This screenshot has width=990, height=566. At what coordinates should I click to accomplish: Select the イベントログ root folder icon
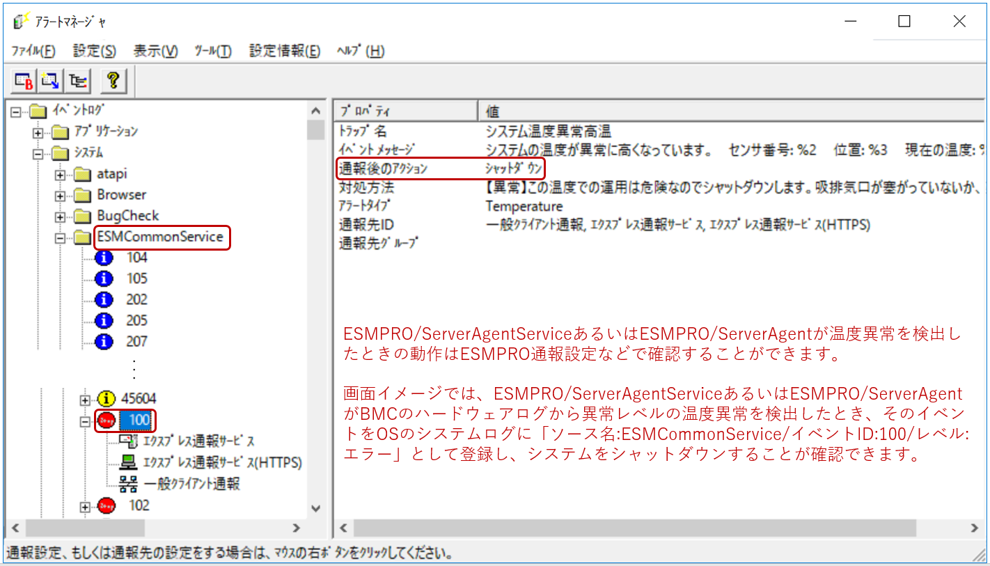click(x=39, y=111)
